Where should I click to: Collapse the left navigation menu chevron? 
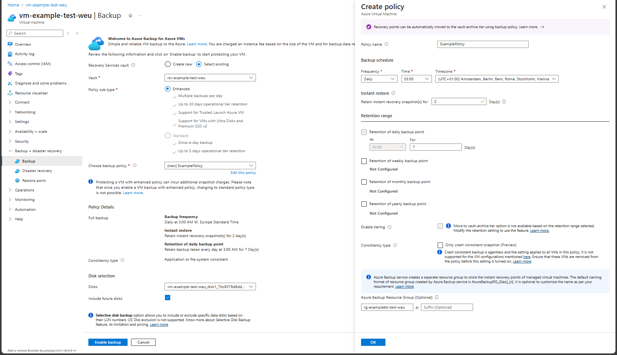[x=77, y=33]
